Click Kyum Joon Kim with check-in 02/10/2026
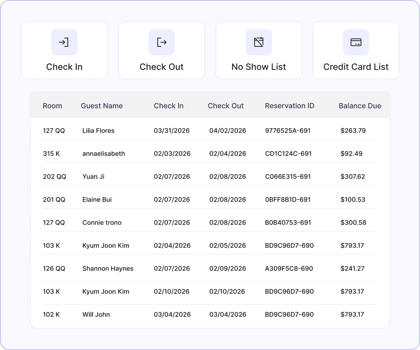Screen dimensions: 420x350 (x=105, y=292)
